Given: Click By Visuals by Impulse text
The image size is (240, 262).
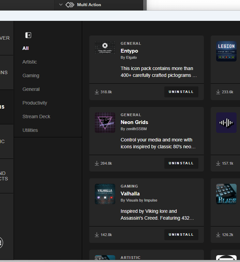Looking at the screenshot, I should (x=139, y=200).
